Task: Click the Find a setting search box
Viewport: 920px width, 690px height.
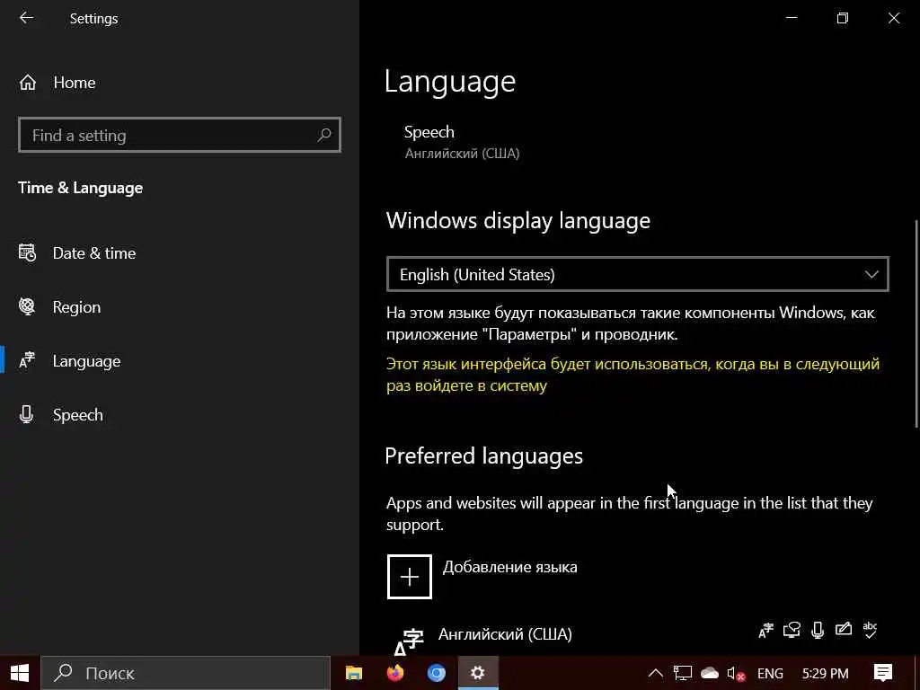Action: pos(180,135)
